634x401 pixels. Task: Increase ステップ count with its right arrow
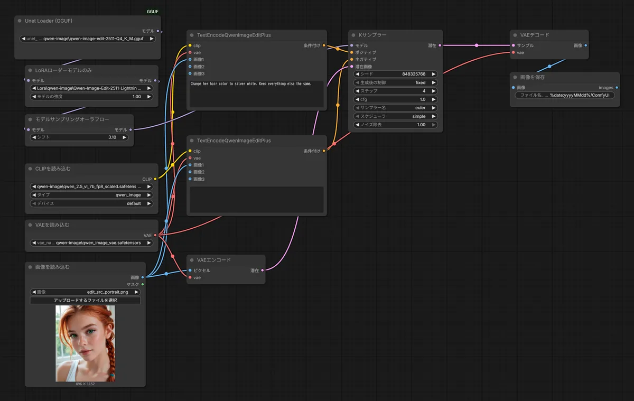point(434,91)
